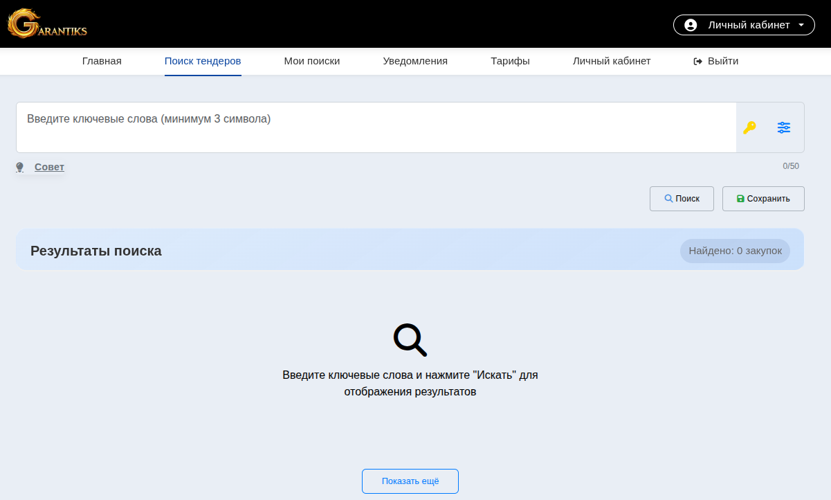Click the large magnifier illustration
Image resolution: width=831 pixels, height=500 pixels.
point(410,339)
